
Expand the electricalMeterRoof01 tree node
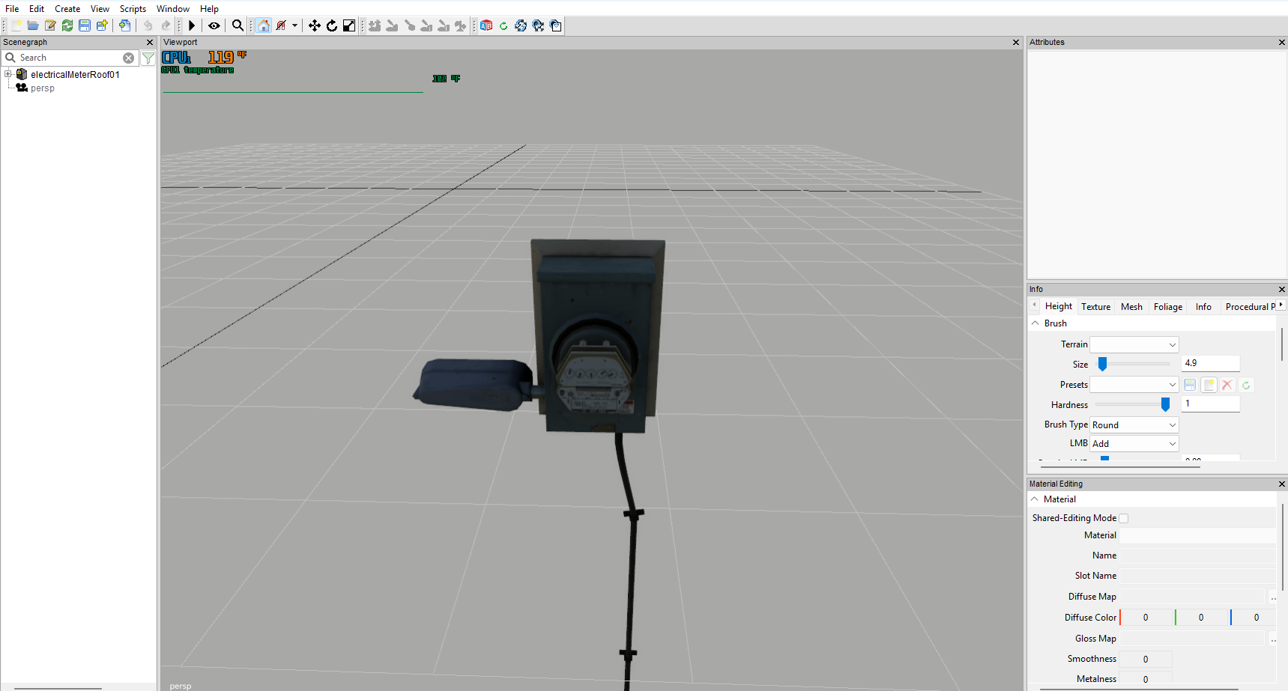[8, 74]
